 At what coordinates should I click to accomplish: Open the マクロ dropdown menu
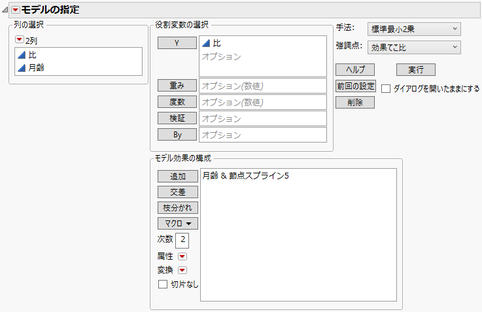(178, 224)
